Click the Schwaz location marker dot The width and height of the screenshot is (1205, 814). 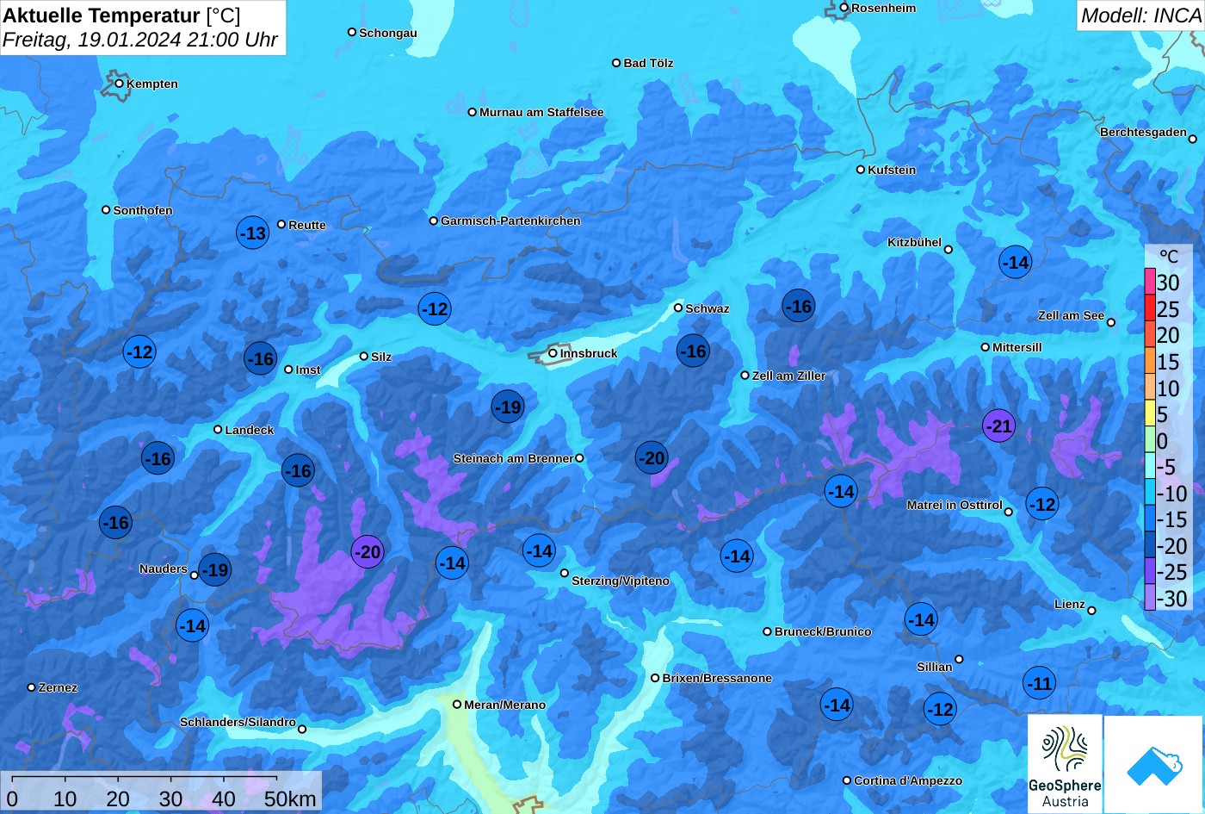(x=678, y=308)
